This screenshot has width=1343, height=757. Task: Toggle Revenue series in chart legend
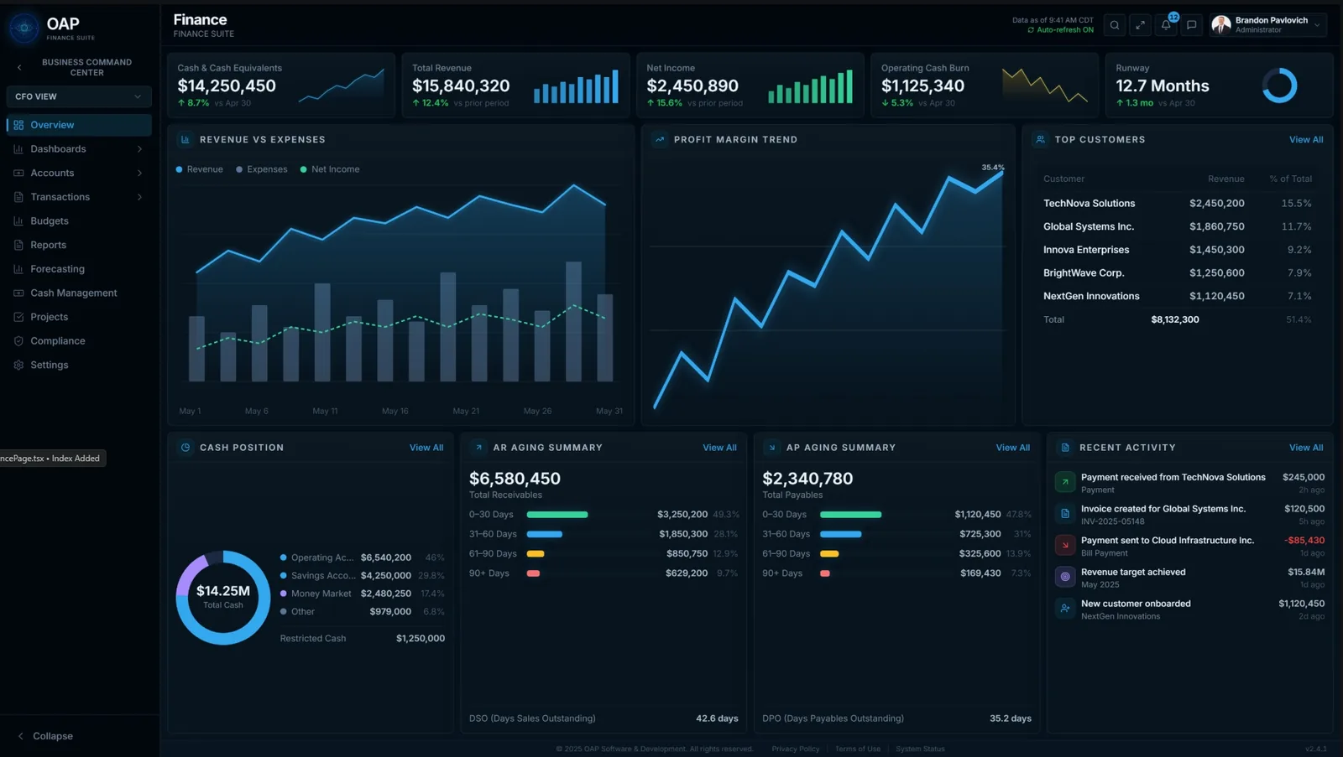pos(200,169)
